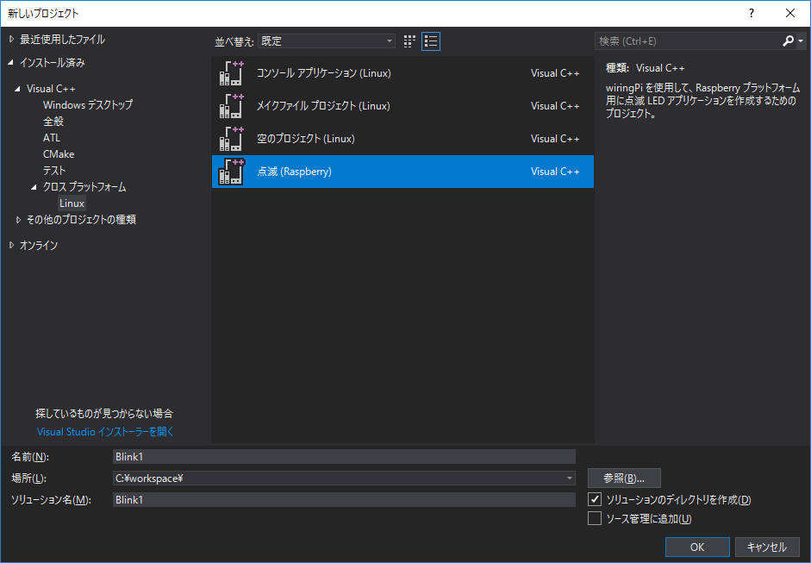
Task: Click the メイクファイル プロジェクト (Linux) name
Action: tap(323, 105)
